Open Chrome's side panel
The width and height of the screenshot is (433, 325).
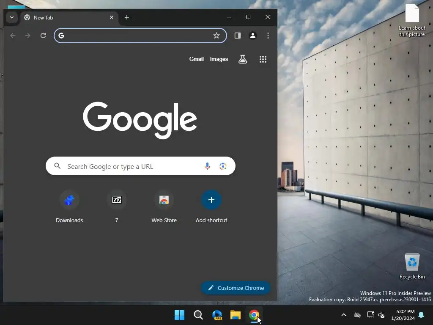pos(238,36)
